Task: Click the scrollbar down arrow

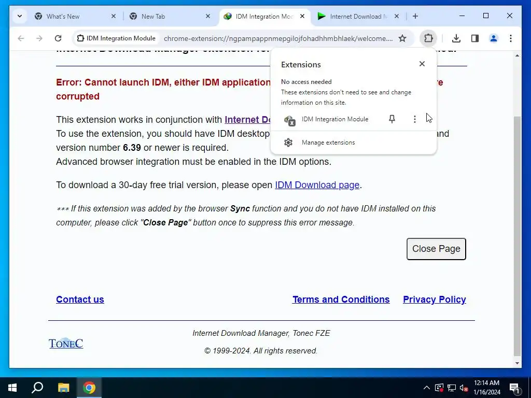Action: (517, 363)
